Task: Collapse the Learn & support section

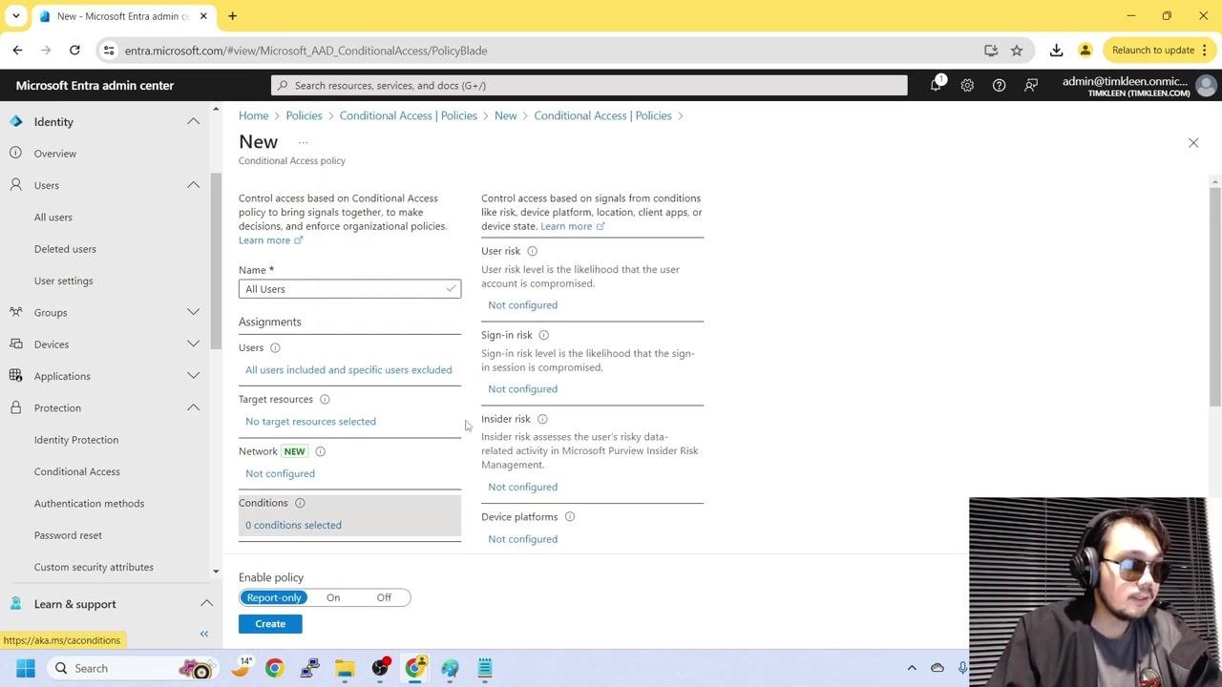Action: coord(206,604)
